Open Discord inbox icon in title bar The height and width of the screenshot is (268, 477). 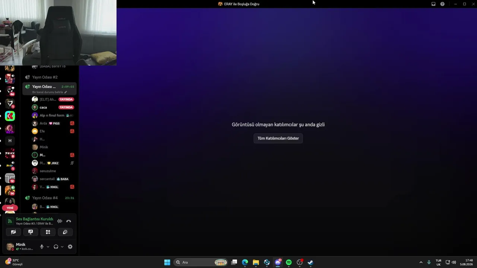(433, 4)
